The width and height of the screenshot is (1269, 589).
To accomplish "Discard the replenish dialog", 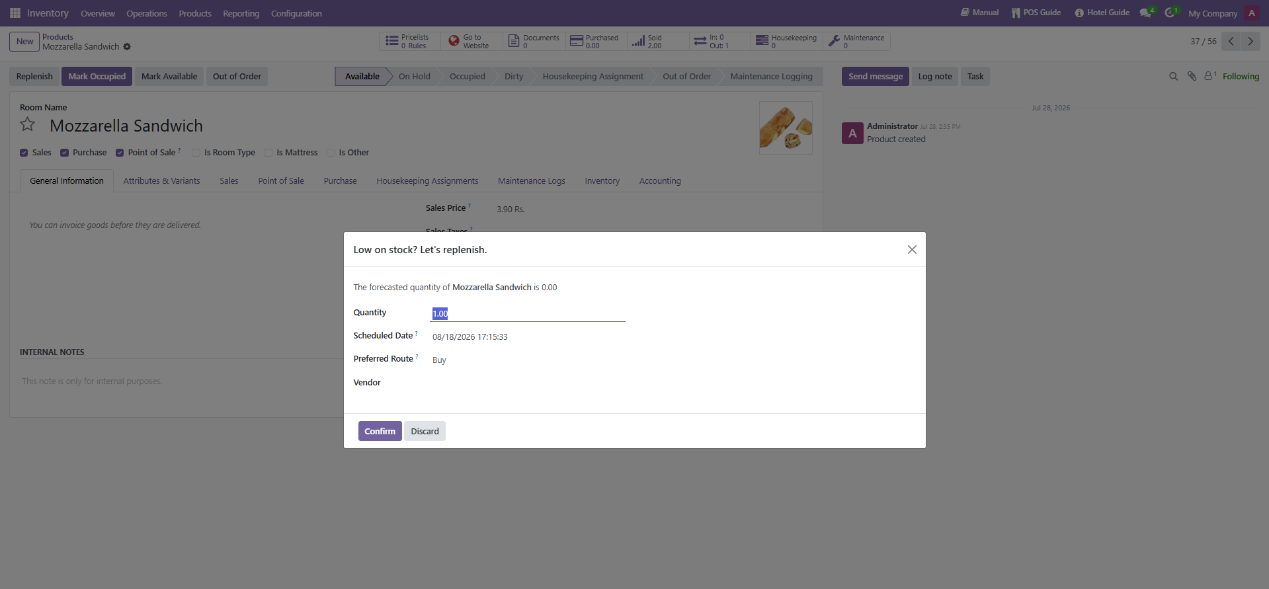I will [x=425, y=431].
